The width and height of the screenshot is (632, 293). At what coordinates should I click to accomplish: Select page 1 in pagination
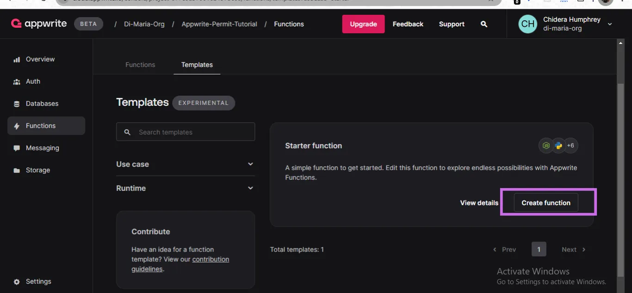click(539, 249)
